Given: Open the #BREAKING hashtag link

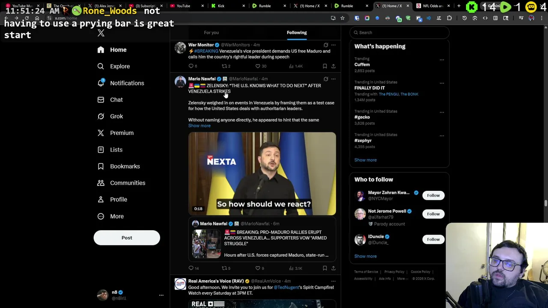Looking at the screenshot, I should (206, 51).
